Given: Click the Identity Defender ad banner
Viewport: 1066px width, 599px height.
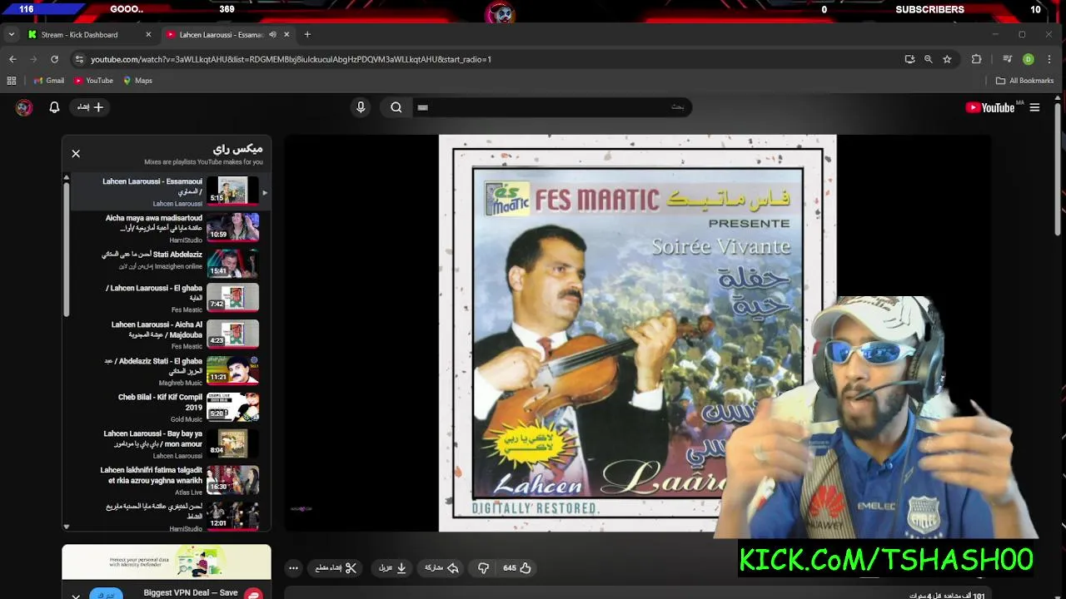Looking at the screenshot, I should 167,562.
